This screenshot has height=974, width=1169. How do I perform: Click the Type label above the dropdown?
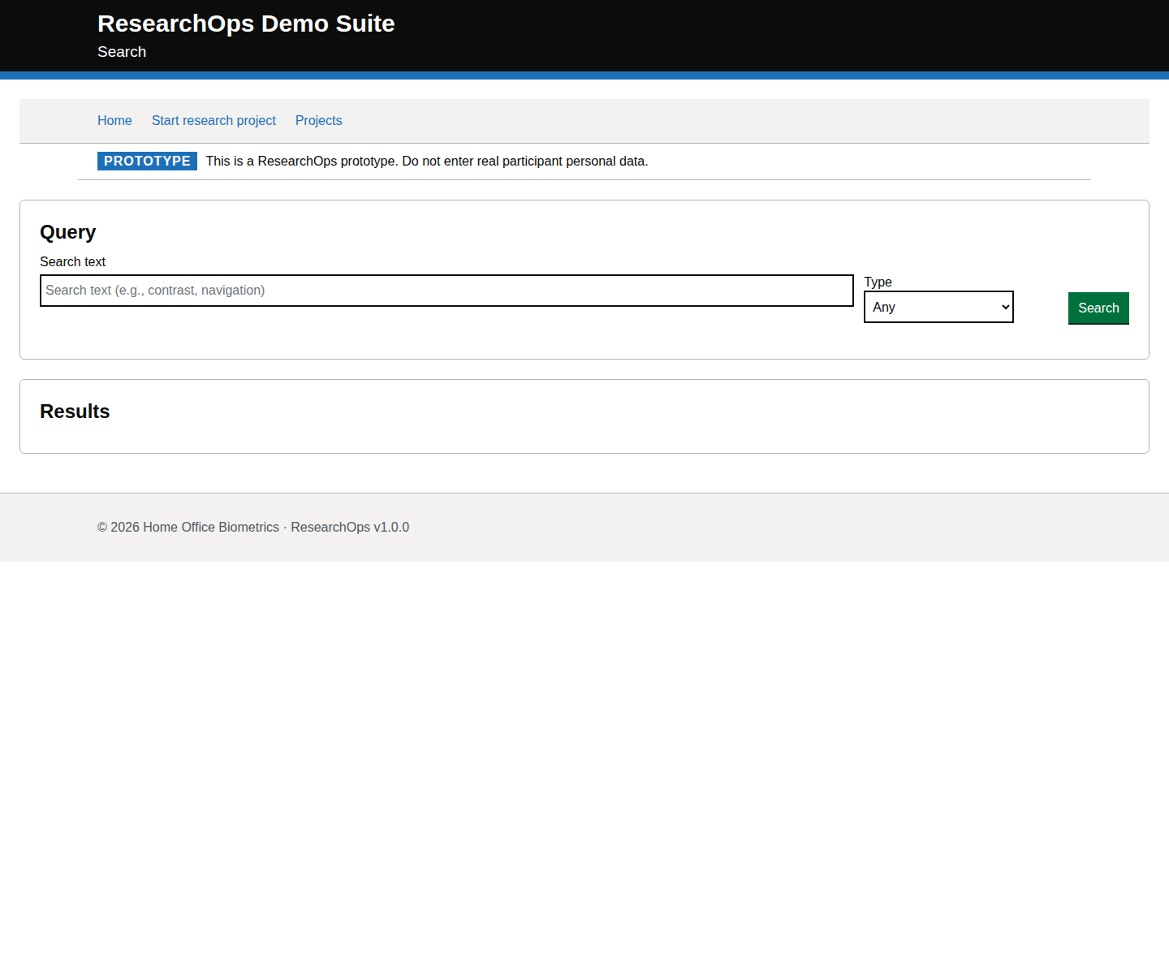point(878,282)
